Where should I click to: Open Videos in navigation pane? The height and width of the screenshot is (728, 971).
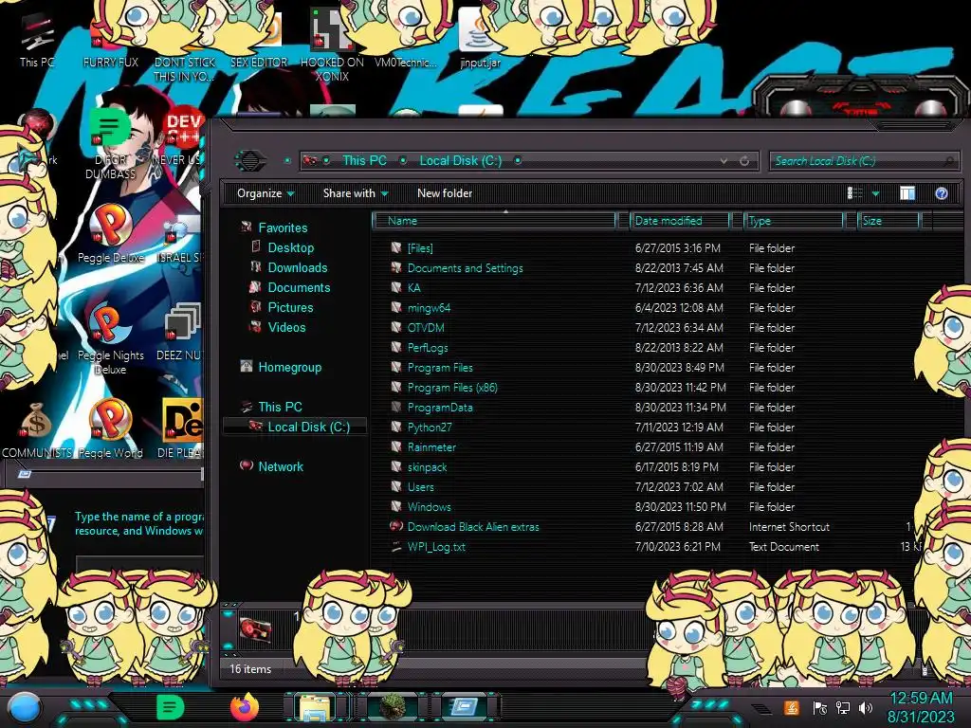(x=286, y=327)
